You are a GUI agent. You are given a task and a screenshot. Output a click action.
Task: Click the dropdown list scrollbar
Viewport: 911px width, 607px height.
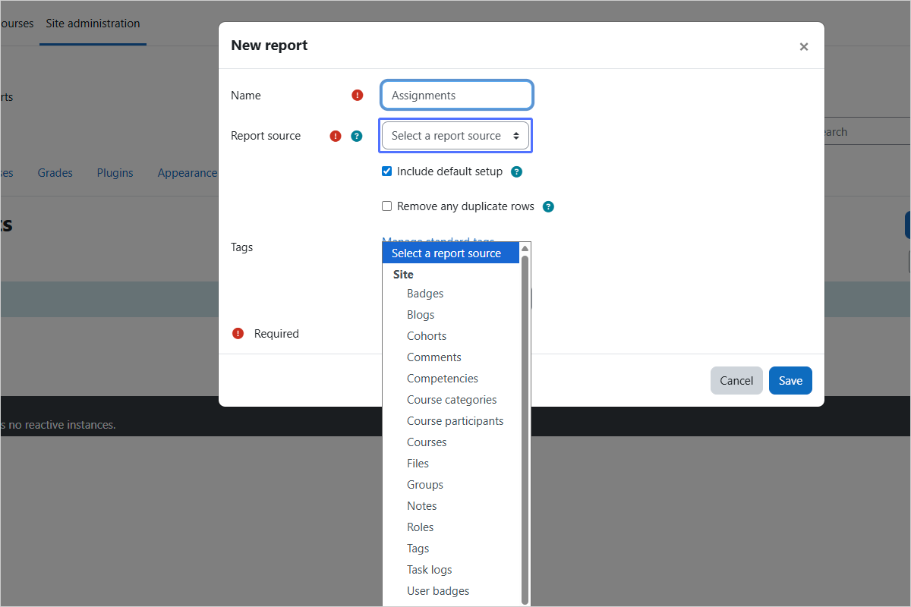[x=525, y=429]
